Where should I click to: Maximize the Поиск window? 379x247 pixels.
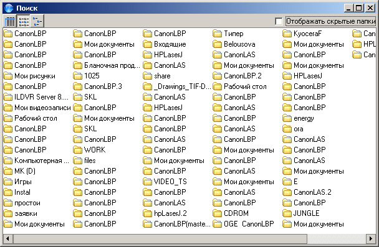[359, 8]
